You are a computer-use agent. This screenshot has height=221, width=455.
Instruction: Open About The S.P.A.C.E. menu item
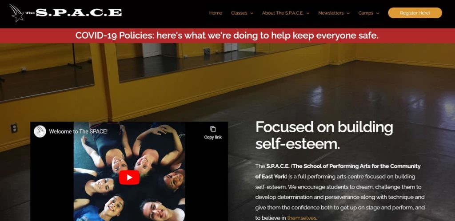[x=283, y=13]
